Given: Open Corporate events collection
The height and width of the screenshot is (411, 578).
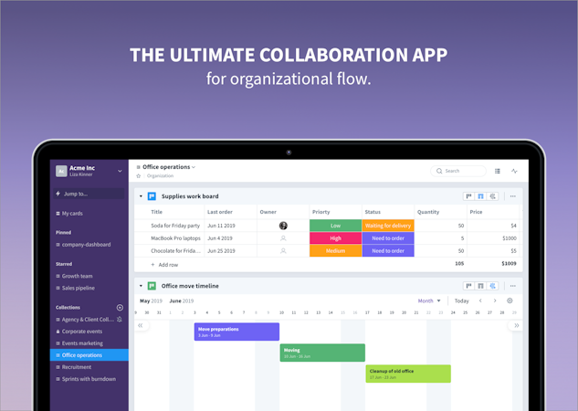Looking at the screenshot, I should (x=79, y=332).
